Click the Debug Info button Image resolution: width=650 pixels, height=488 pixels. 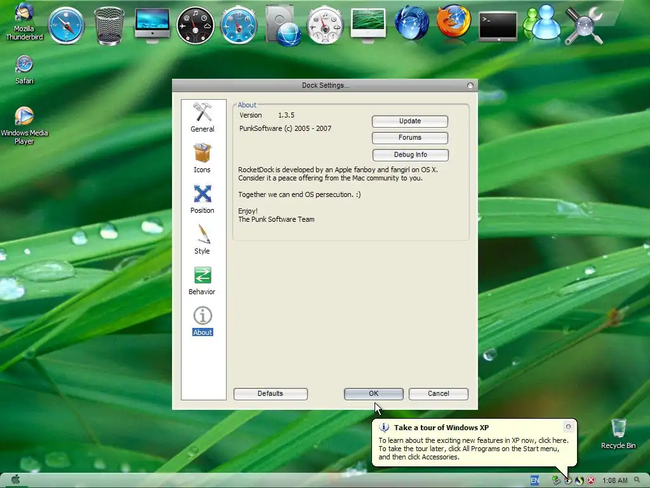(411, 155)
